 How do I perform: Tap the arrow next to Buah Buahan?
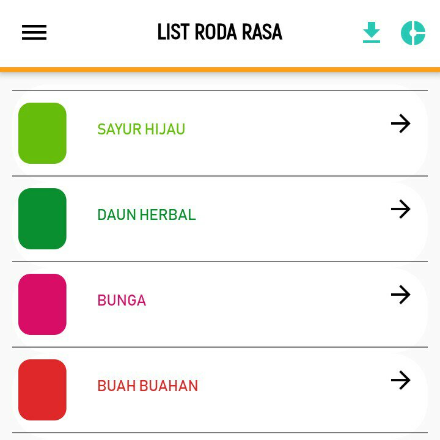pyautogui.click(x=400, y=381)
